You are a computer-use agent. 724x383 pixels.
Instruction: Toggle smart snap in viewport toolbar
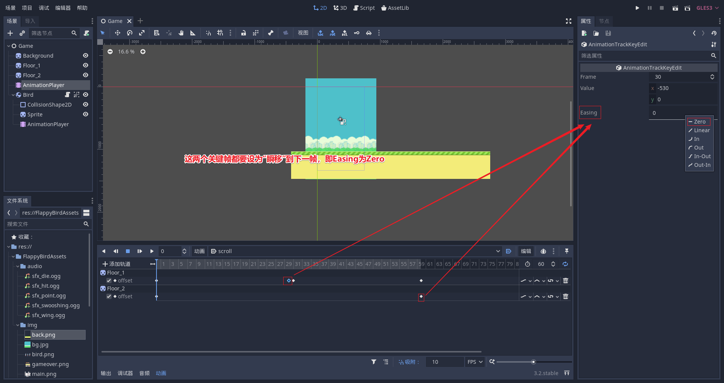208,33
